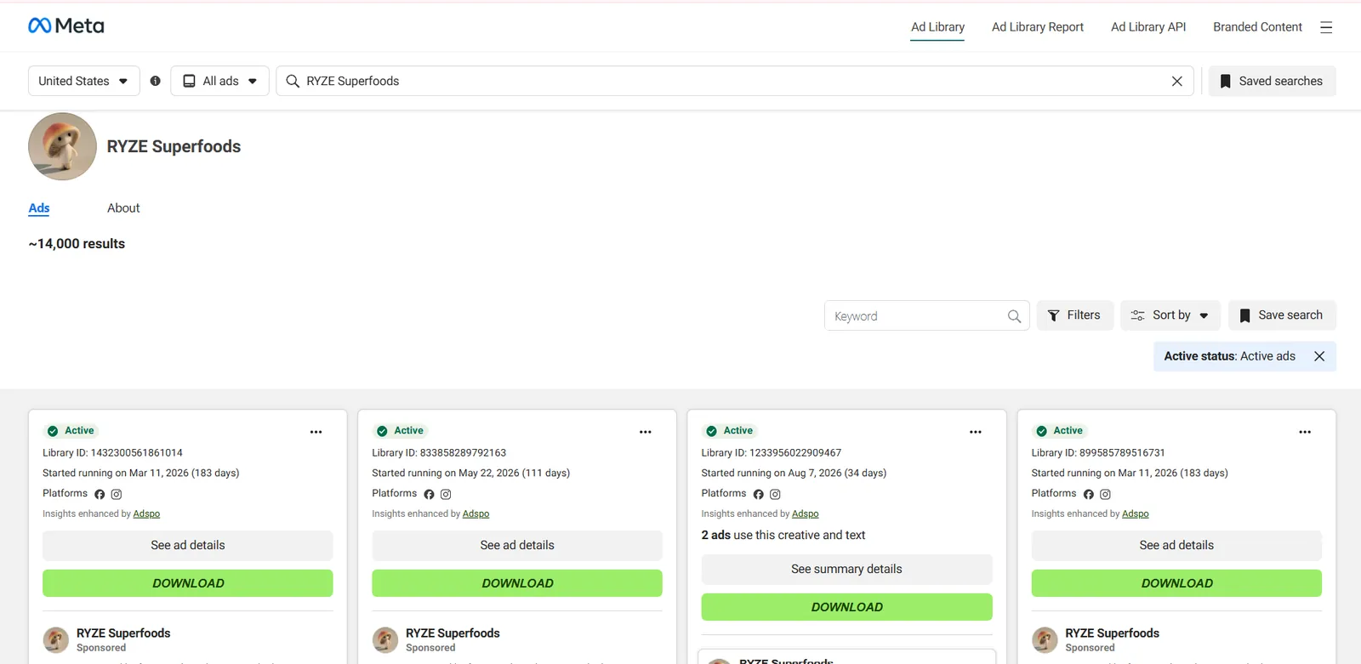
Task: Click Facebook platform icon on ad 899585789516731
Action: pyautogui.click(x=1089, y=494)
